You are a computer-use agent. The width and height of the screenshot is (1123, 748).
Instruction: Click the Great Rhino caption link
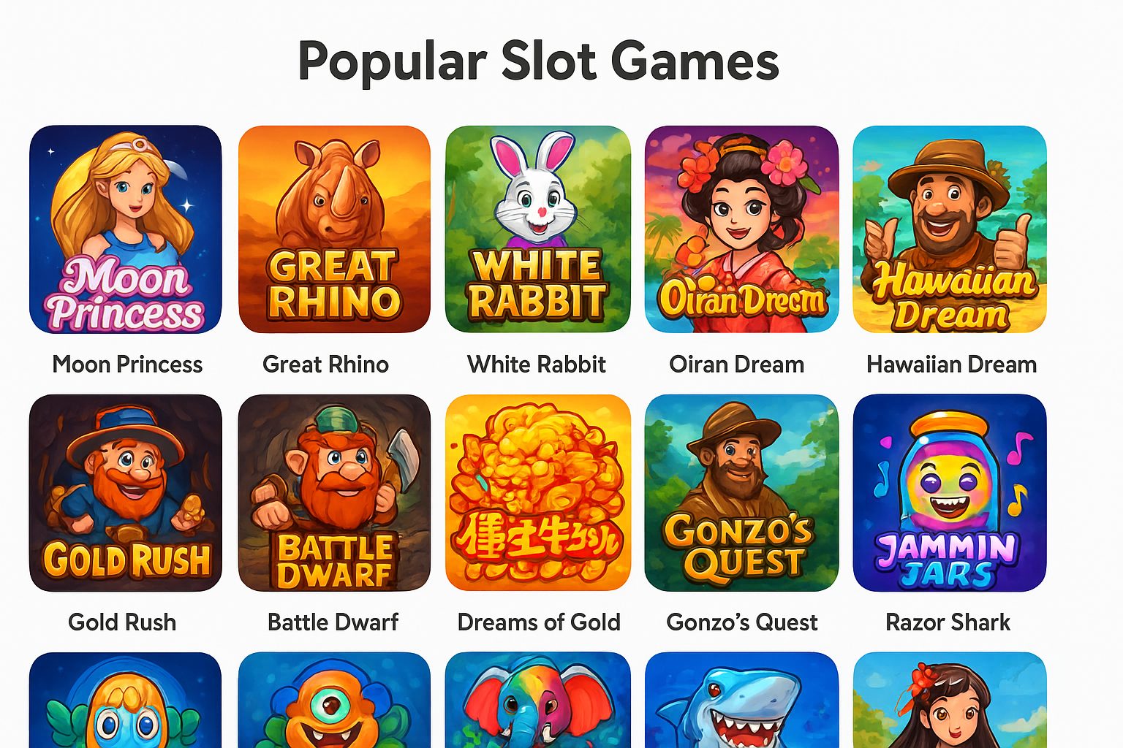[x=325, y=364]
